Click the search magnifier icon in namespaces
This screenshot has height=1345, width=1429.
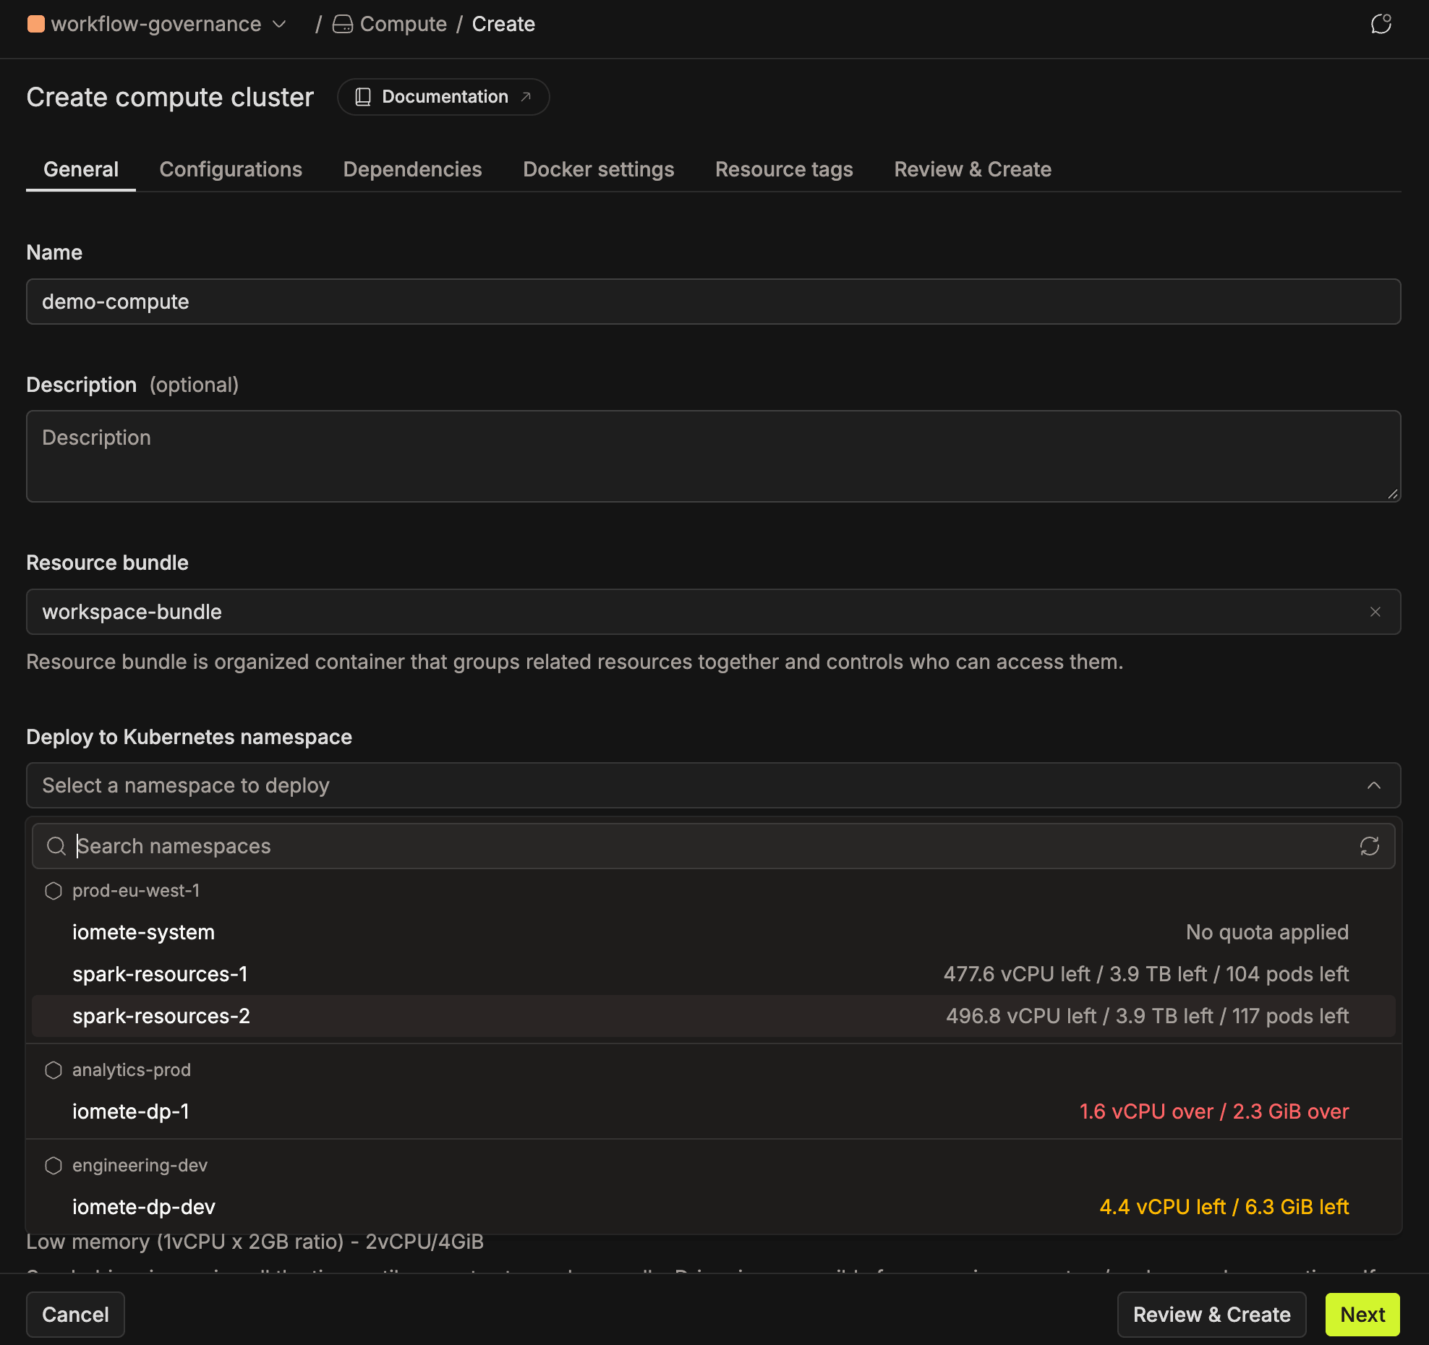56,846
